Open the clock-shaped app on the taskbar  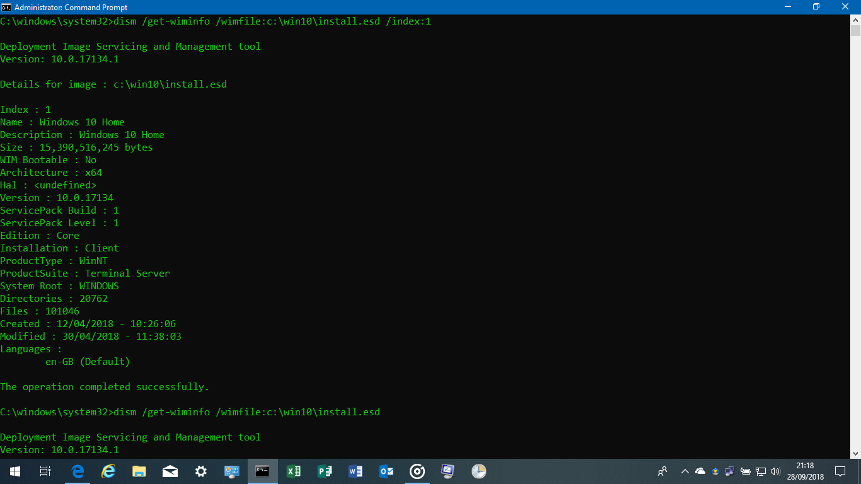pos(479,471)
